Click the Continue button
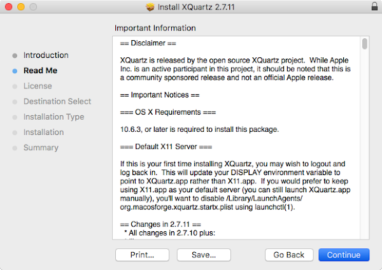This screenshot has height=270, width=382. pos(344,255)
